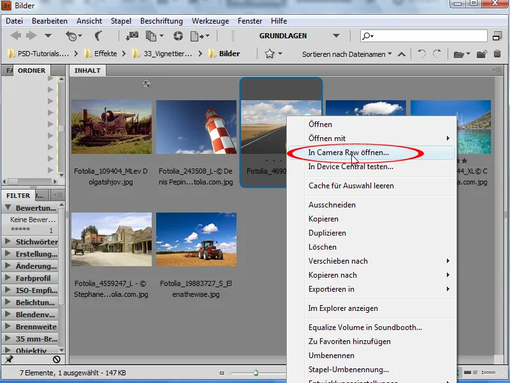Choose Duplizieren in the context menu
The height and width of the screenshot is (383, 510).
coord(372,233)
